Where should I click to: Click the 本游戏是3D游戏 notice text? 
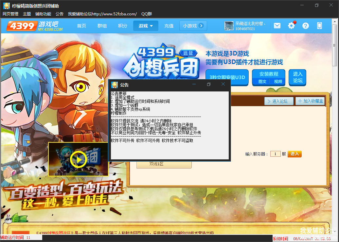(227, 54)
